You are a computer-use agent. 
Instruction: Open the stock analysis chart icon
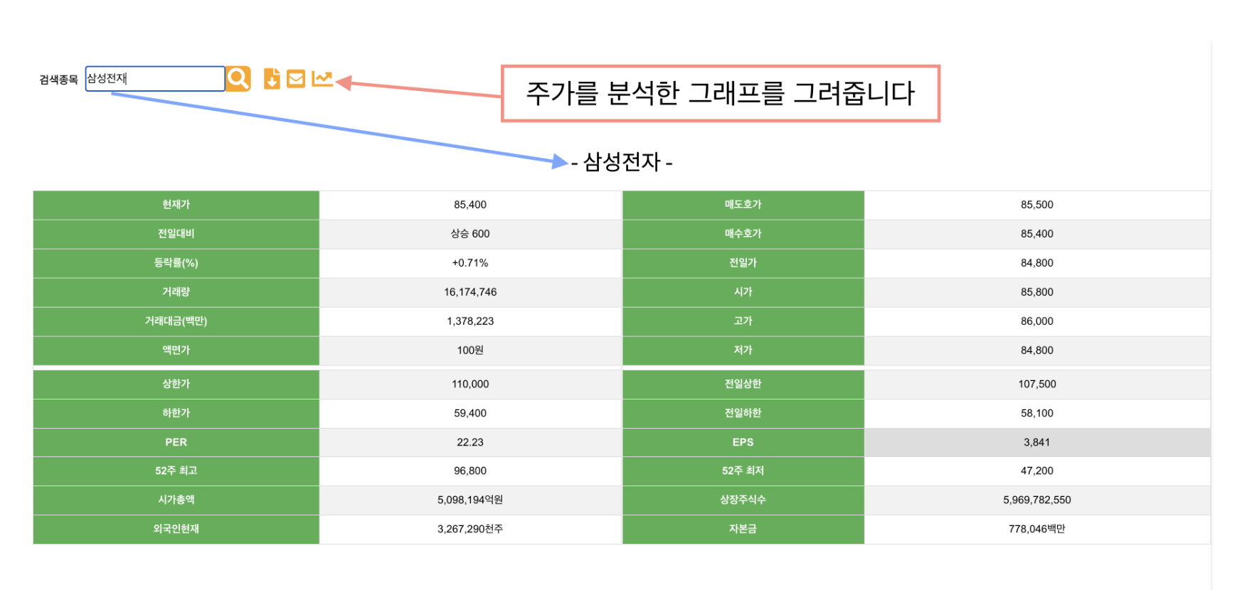tap(322, 78)
